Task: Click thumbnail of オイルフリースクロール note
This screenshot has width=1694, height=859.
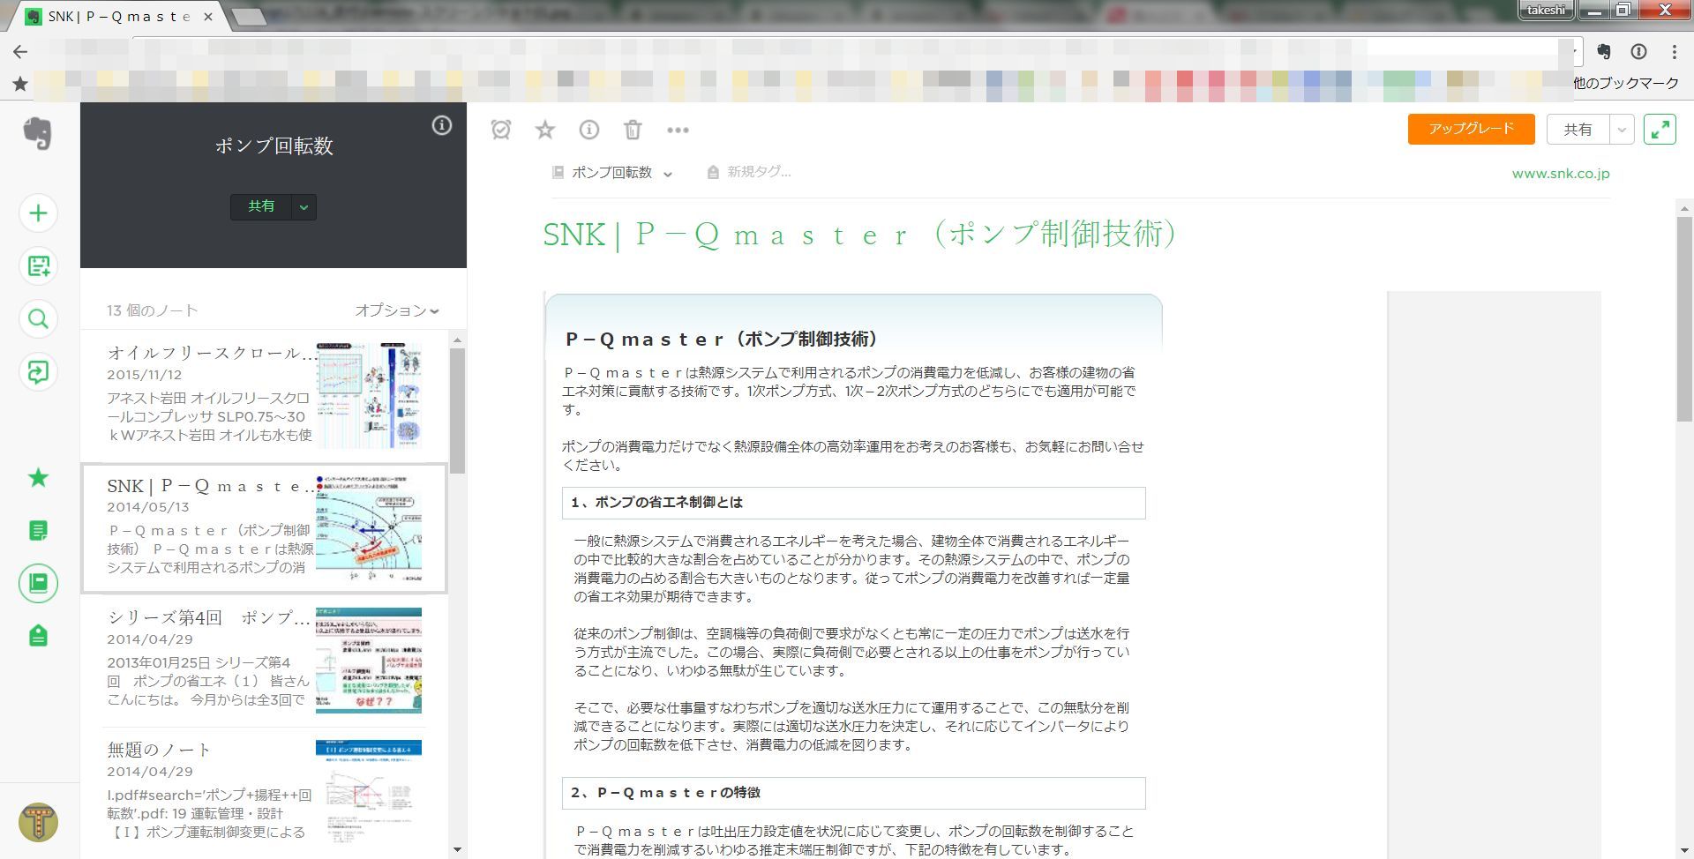Action: pos(369,395)
